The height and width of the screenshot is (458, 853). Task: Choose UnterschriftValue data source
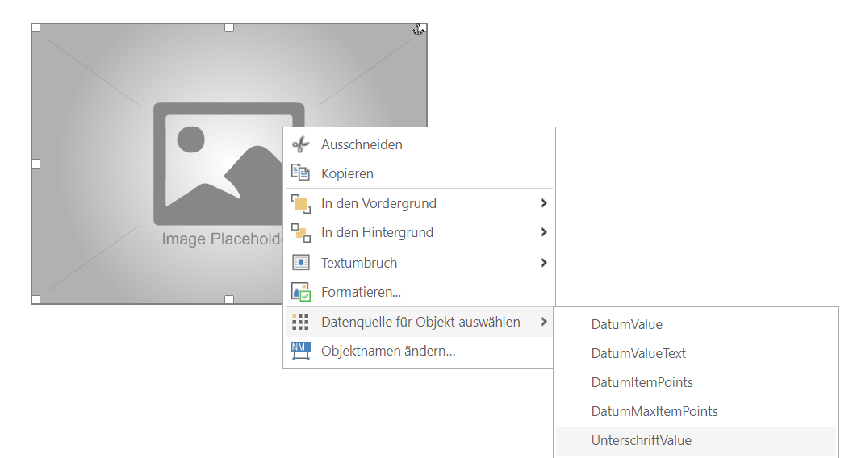tap(641, 440)
